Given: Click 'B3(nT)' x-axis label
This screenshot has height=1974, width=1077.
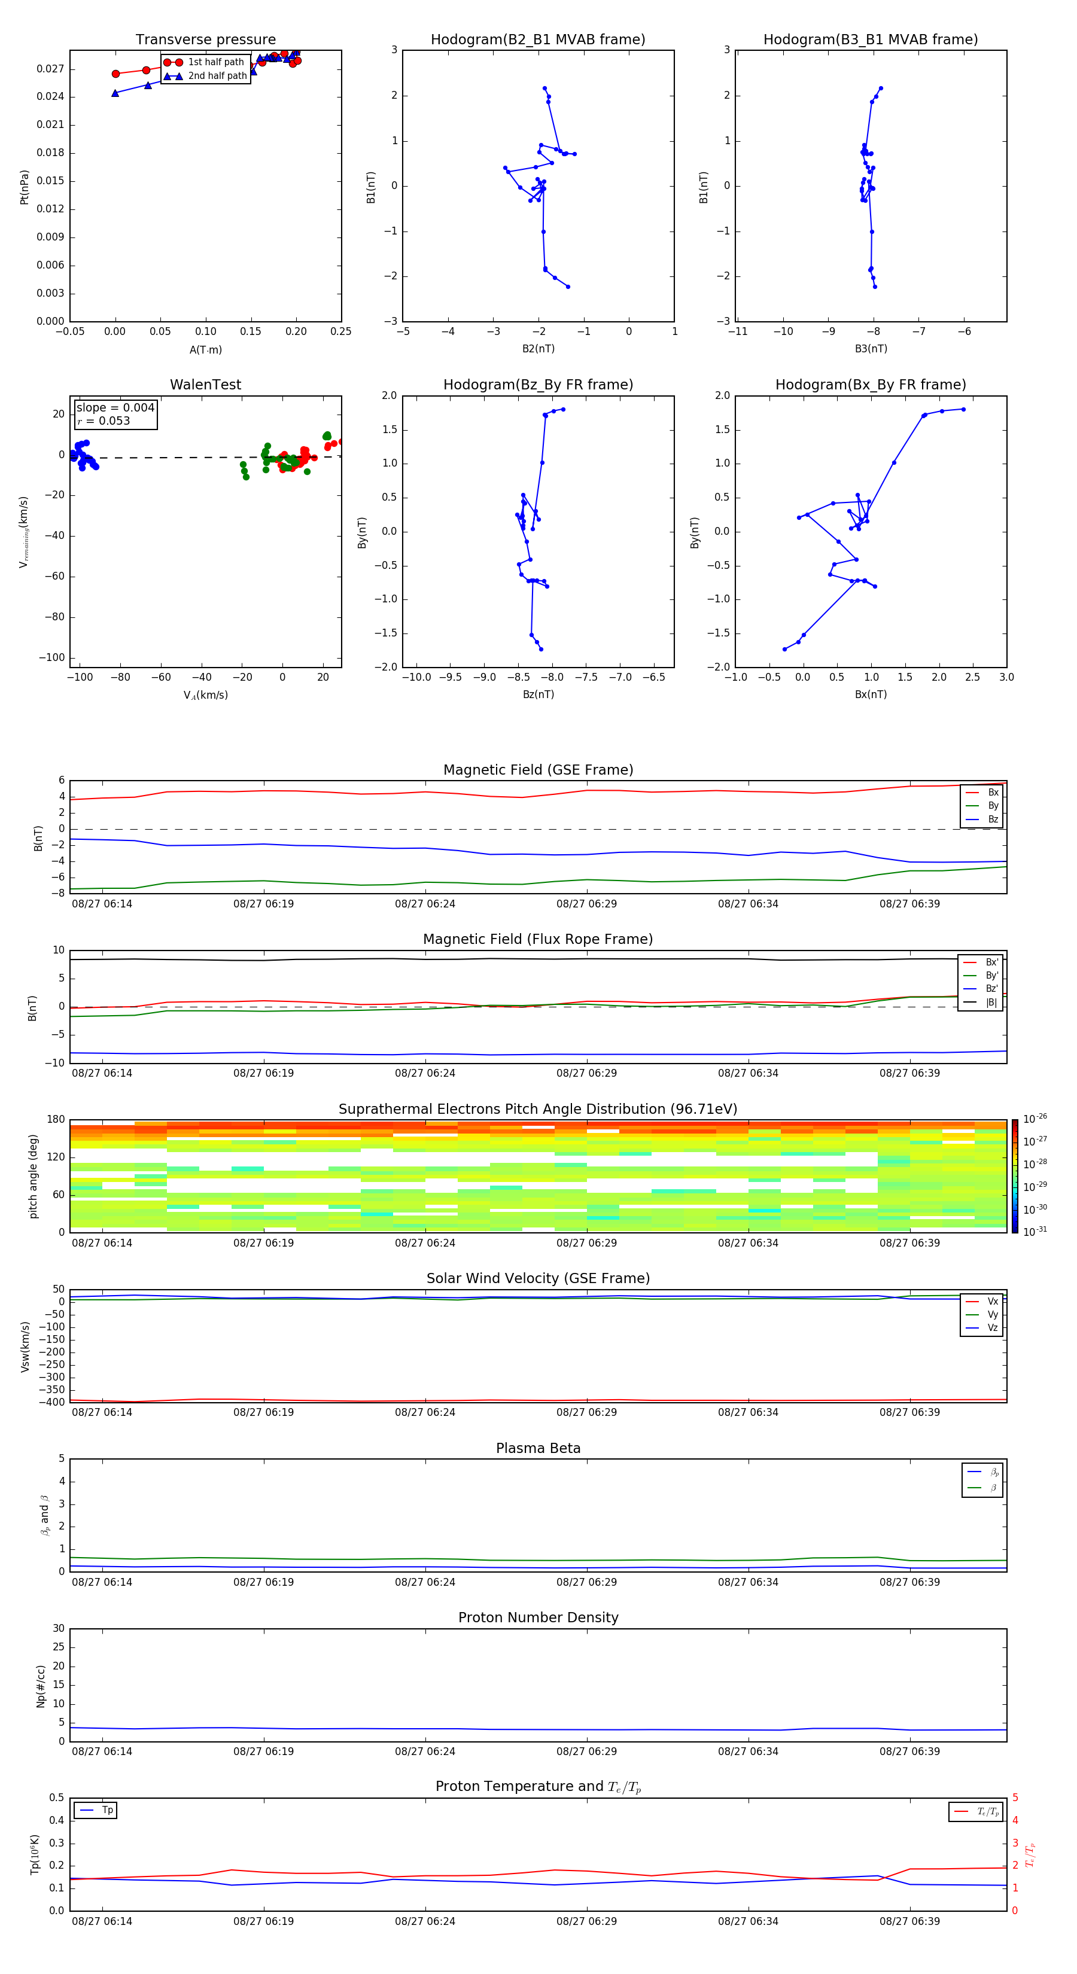Looking at the screenshot, I should click(x=871, y=349).
